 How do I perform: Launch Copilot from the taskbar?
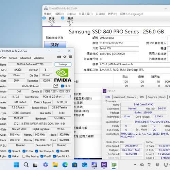[46, 165]
